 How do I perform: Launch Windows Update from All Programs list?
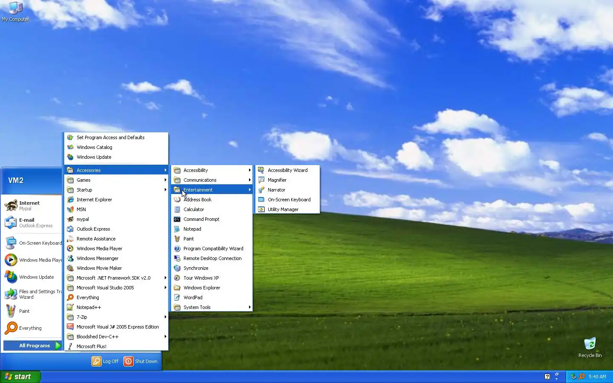(116, 157)
